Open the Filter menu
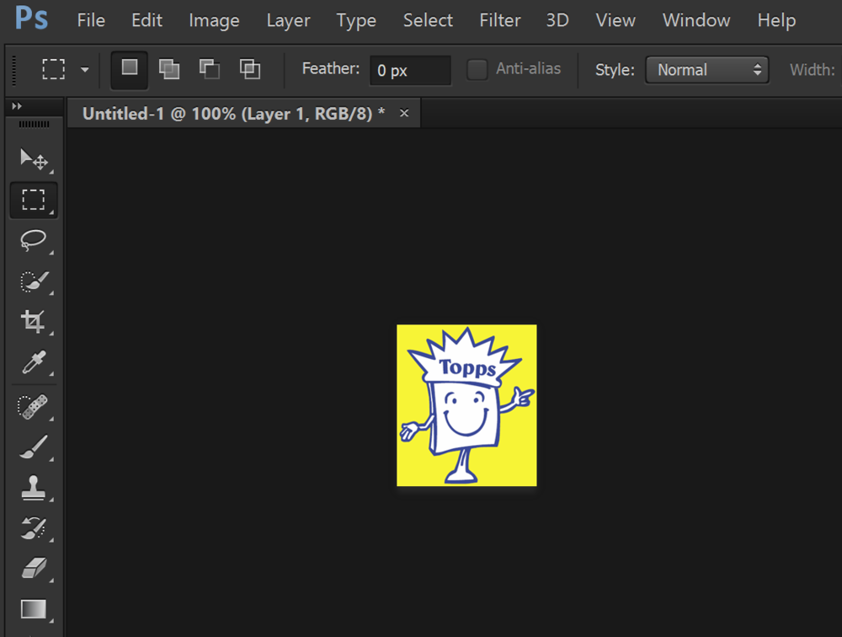 [x=500, y=20]
